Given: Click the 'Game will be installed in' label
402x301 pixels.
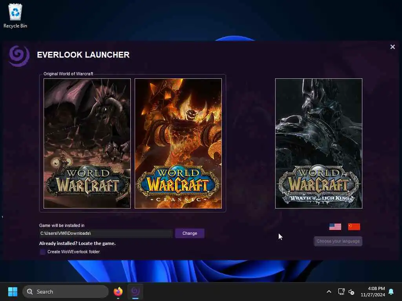Looking at the screenshot, I should [x=62, y=225].
